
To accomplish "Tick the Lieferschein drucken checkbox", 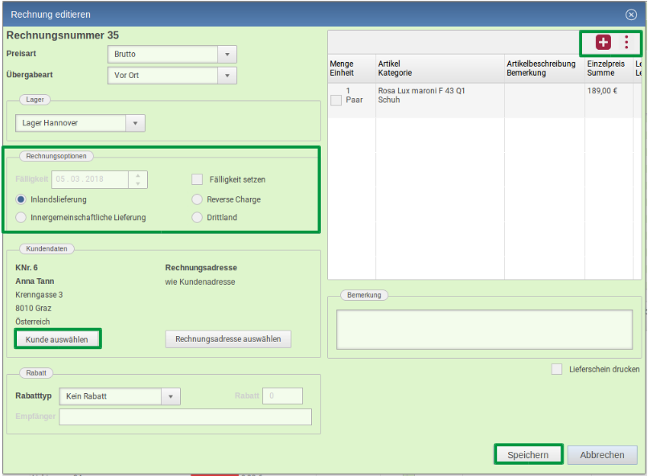I will (x=556, y=369).
